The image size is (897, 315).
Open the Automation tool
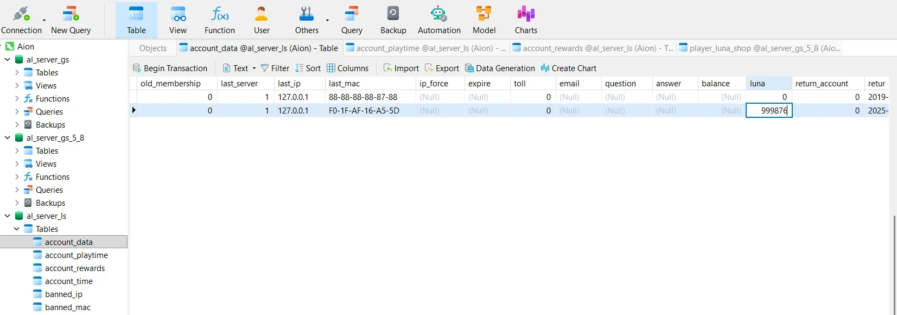(439, 20)
